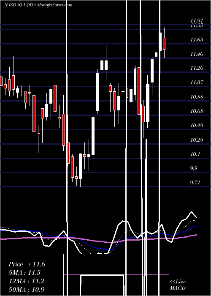Image resolution: width=211 pixels, height=296 pixels.
Task: Click the tall white candlestick rising to 11.26
Action: pos(97,92)
